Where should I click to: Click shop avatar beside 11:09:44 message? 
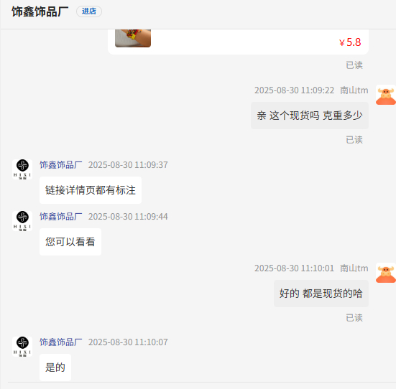tap(22, 221)
